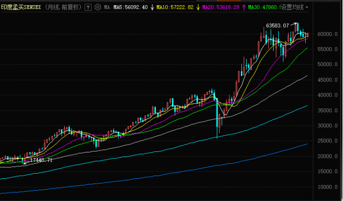
Task: Click the 60000.0 price axis label
Action: [327, 34]
